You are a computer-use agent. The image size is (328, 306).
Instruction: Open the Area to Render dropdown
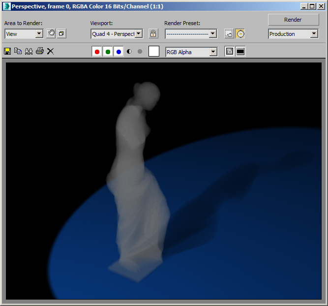tap(24, 33)
